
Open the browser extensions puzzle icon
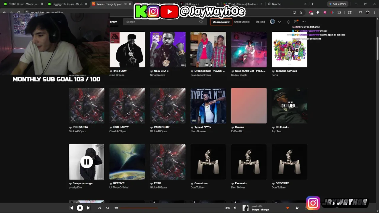pos(339,12)
